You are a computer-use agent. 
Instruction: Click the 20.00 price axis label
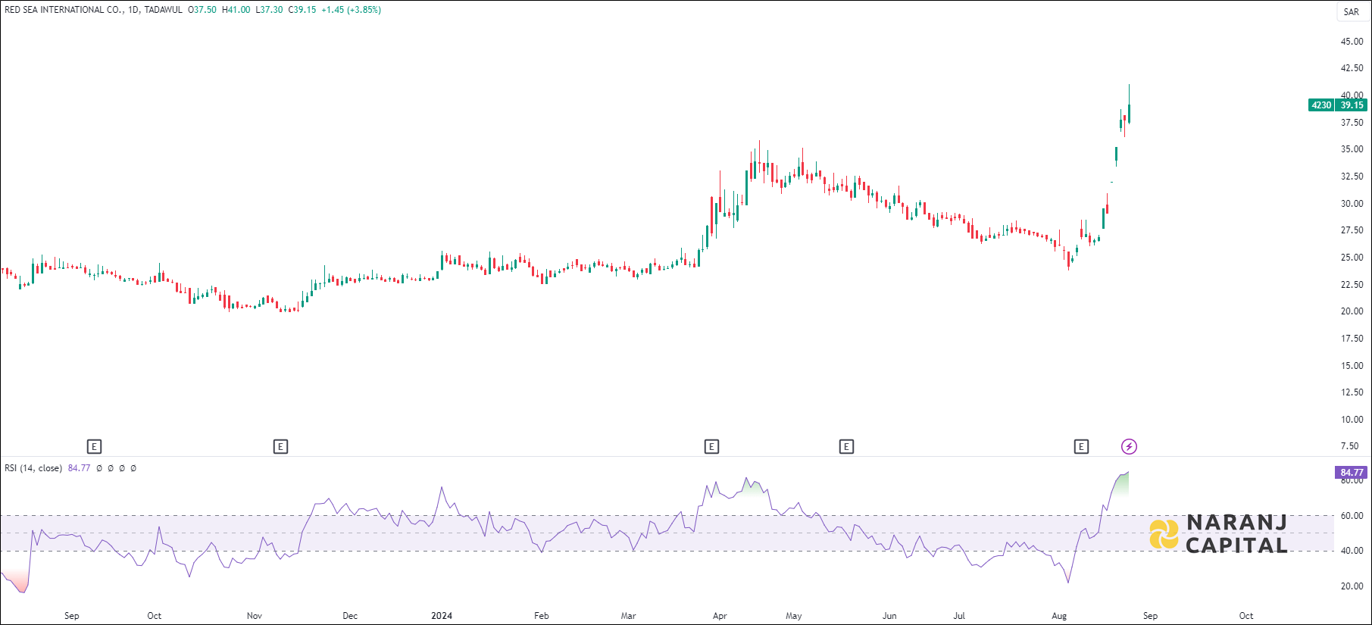point(1352,311)
